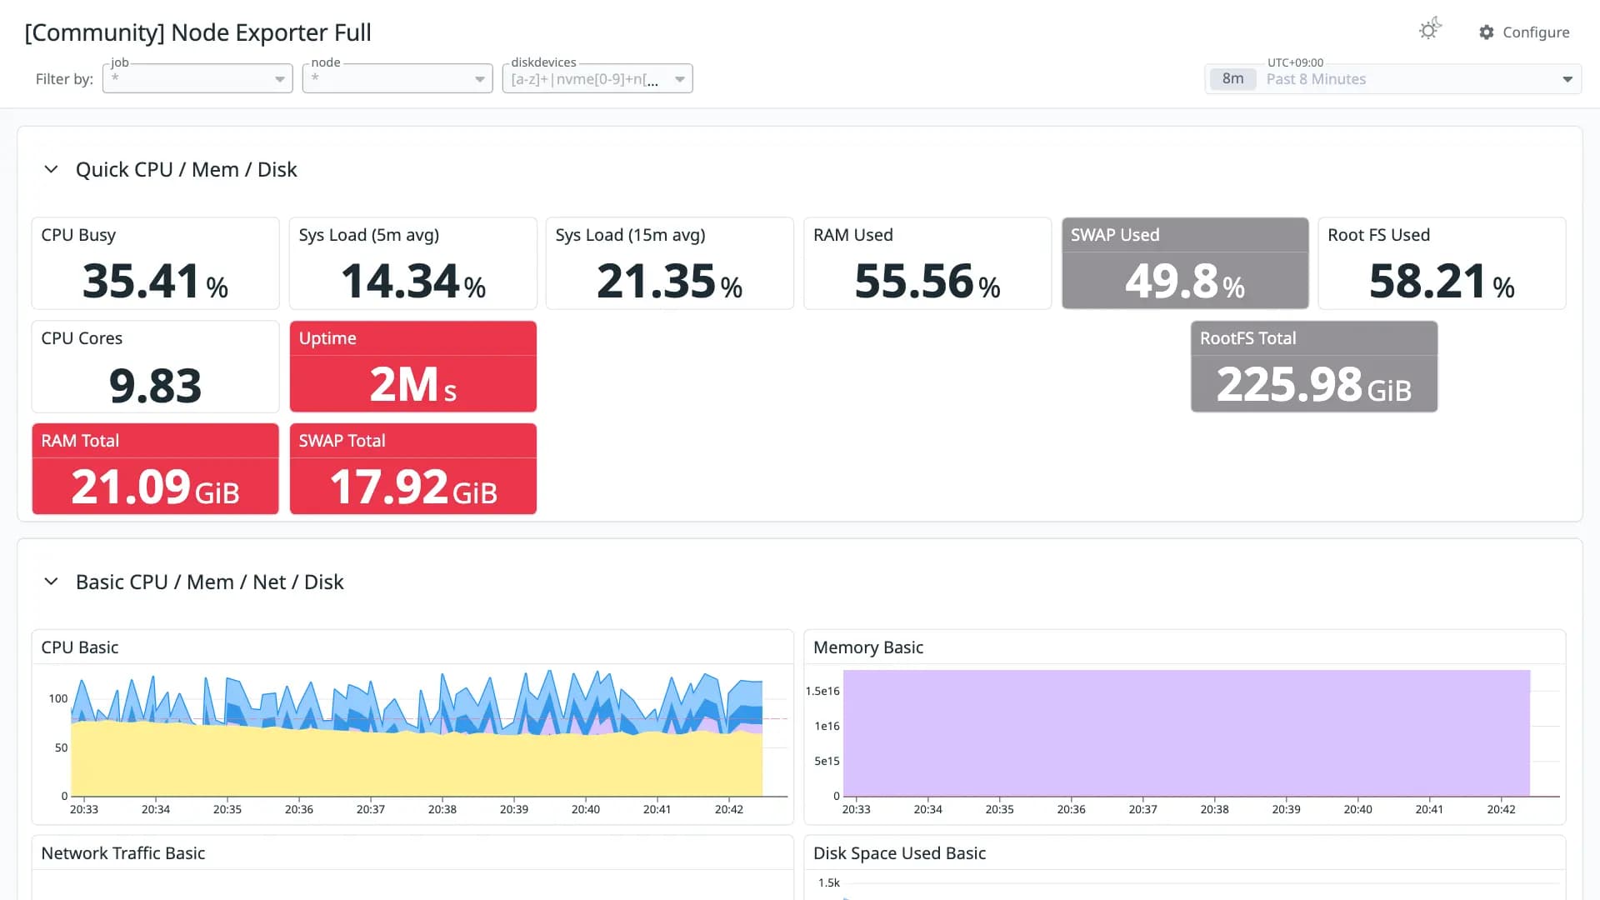
Task: Click the RootFS Total widget
Action: 1314,367
